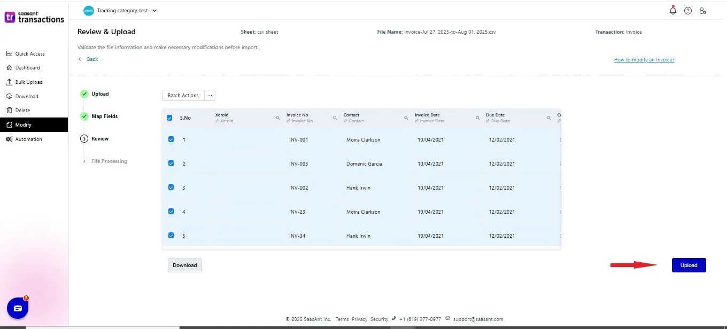Search the Invoice Date column
The image size is (727, 329).
click(x=477, y=118)
